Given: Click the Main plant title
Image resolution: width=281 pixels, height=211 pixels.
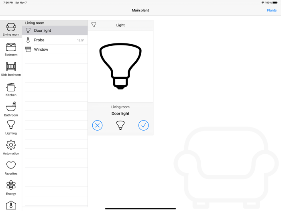Looking at the screenshot, I should pos(140,10).
